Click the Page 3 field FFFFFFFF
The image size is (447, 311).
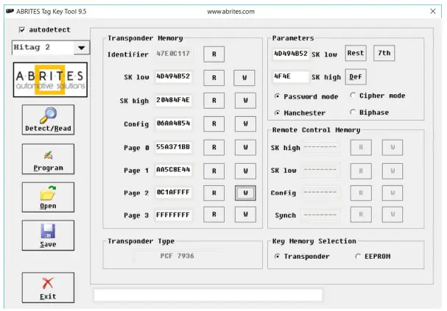[173, 215]
